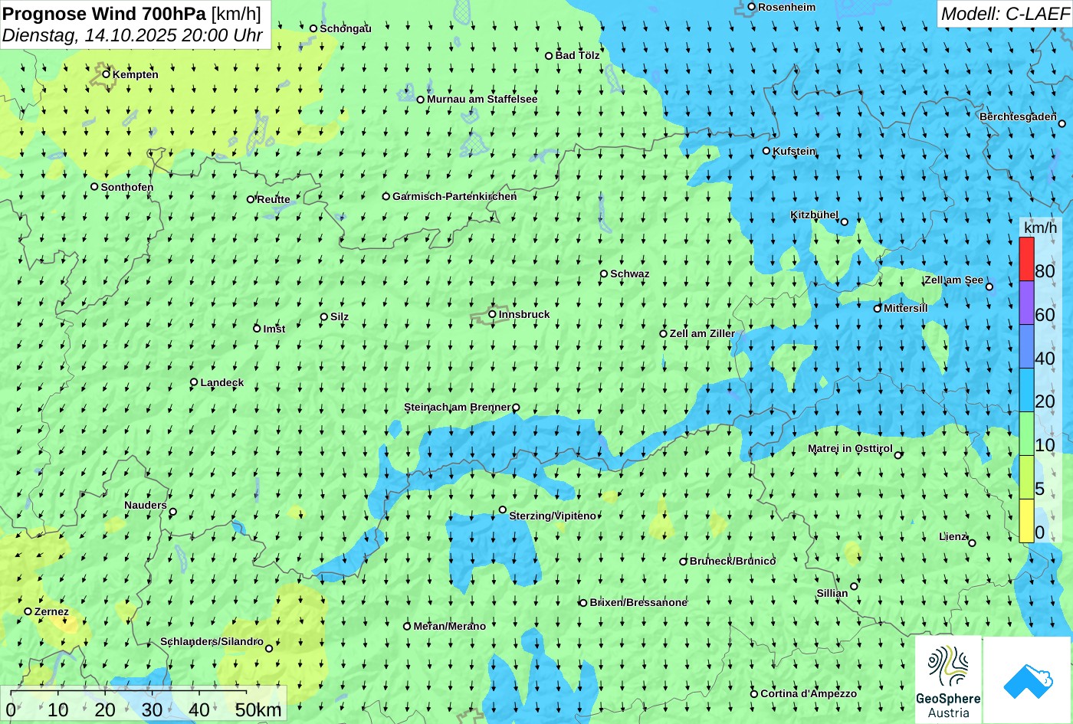Click the purple 60 km/h legend color
Screen dimensions: 1073x724
[1026, 303]
